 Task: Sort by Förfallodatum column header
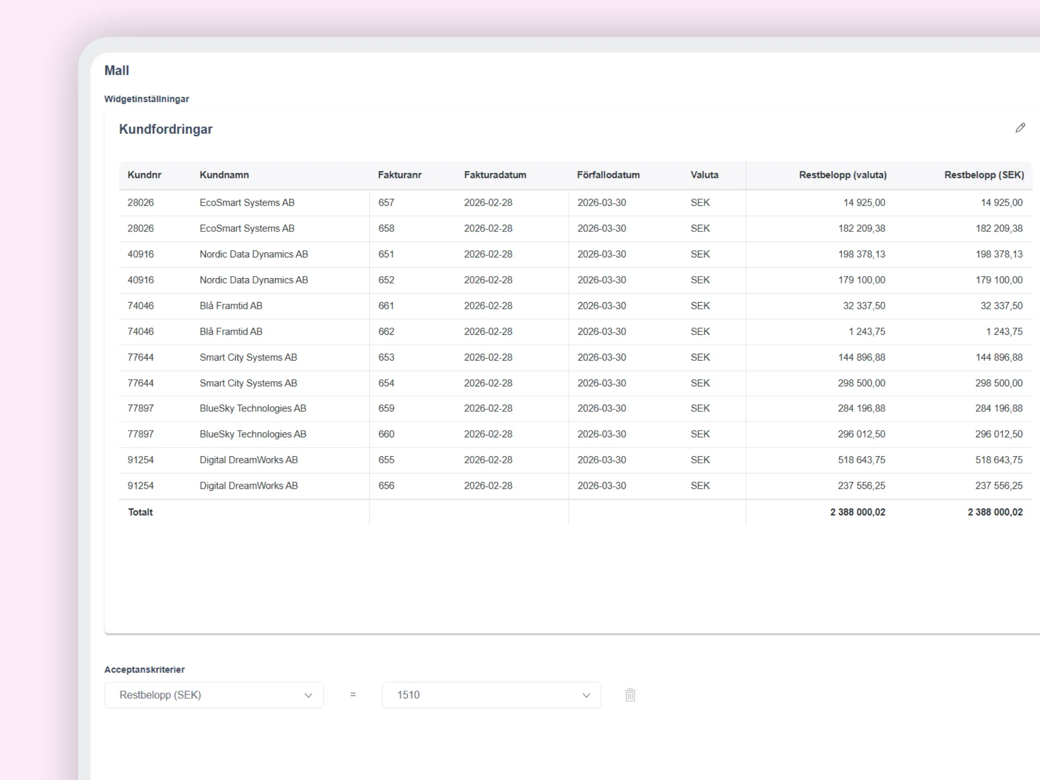608,175
